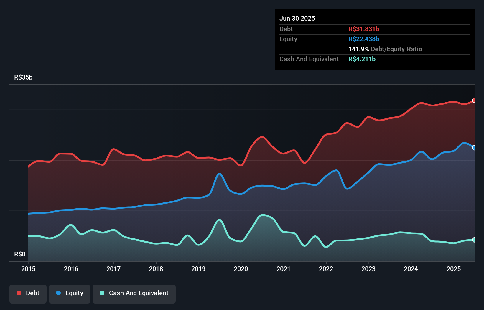Screen dimensions: 484x310
Task: Click the 2015 x-axis year label
Action: [x=28, y=269]
